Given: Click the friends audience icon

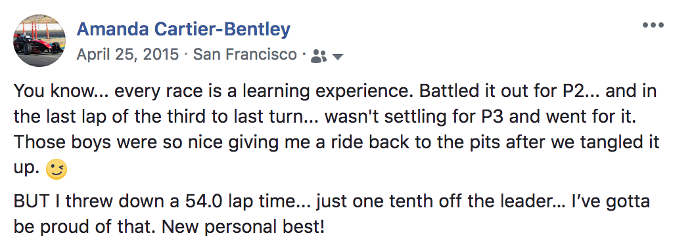Looking at the screenshot, I should (319, 56).
